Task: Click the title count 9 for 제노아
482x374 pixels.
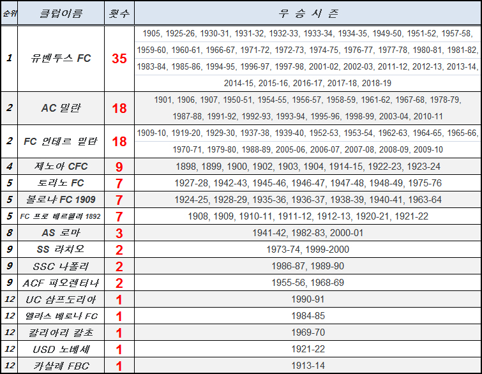Action: pos(119,167)
